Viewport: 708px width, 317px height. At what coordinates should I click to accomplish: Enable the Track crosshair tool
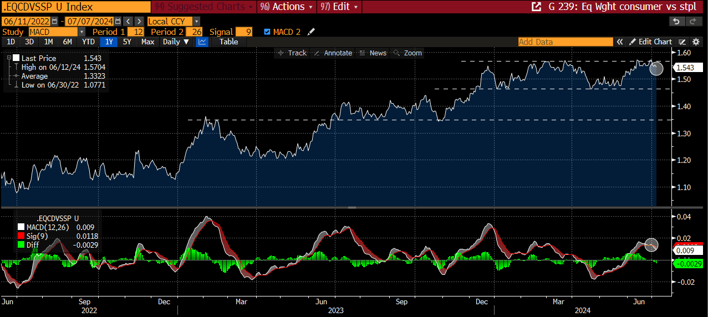coord(292,53)
